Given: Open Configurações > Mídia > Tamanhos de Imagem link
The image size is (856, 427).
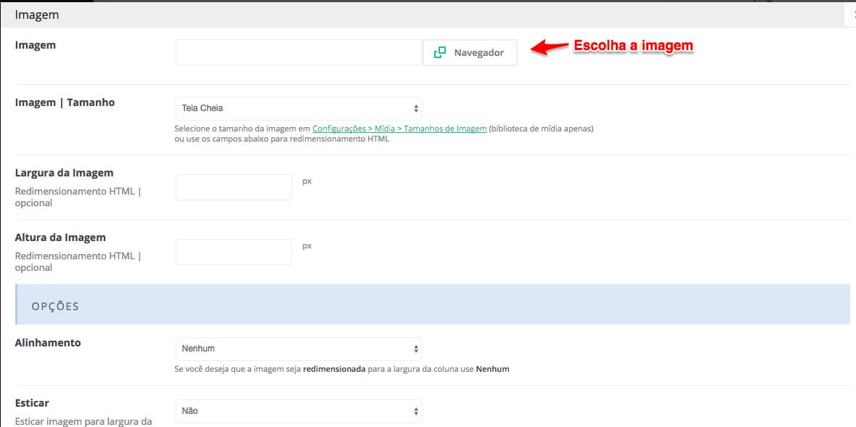Looking at the screenshot, I should 399,129.
